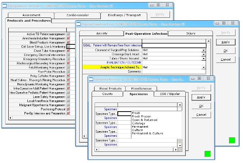Click the Perioperative Care Plan window title icon
This screenshot has width=243, height=163.
pyautogui.click(x=4, y=6)
